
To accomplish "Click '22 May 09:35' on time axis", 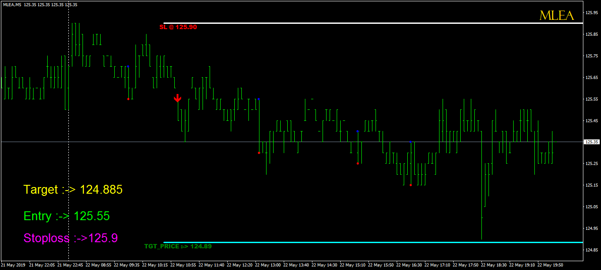I will (127, 265).
